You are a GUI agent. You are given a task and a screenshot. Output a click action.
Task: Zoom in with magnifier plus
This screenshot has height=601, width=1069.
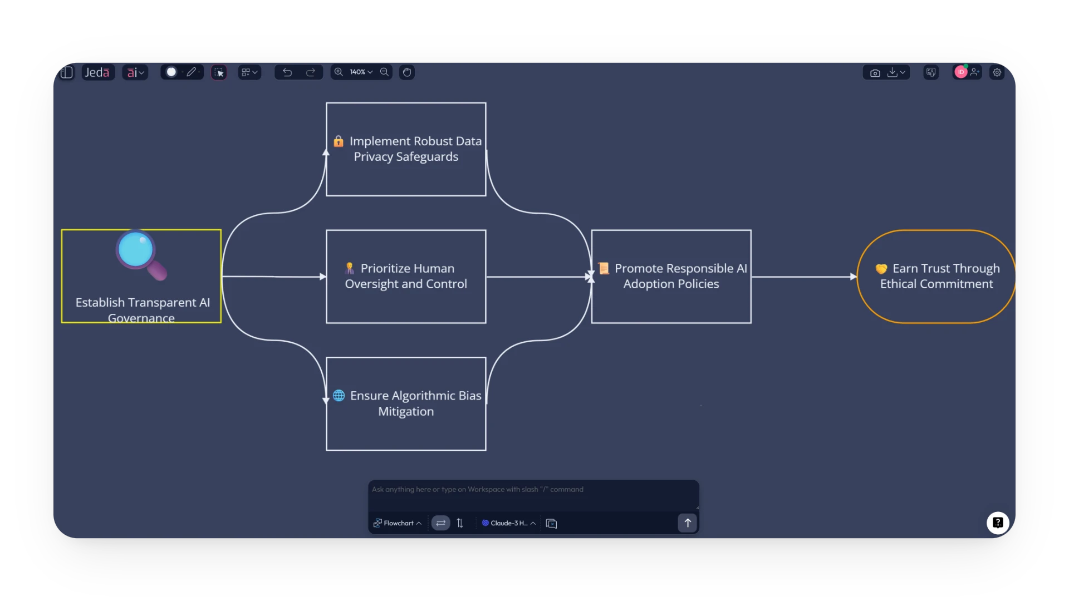coord(339,72)
